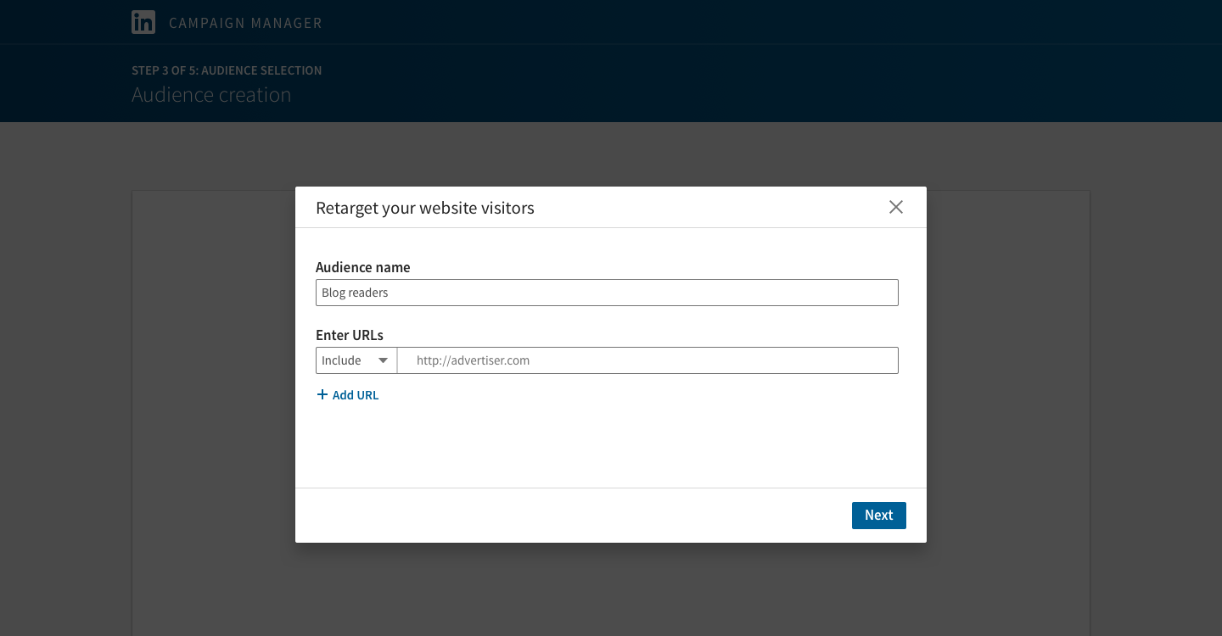Screen dimensions: 1222x636
Task: Click the plus icon next to Add URL
Action: [322, 394]
